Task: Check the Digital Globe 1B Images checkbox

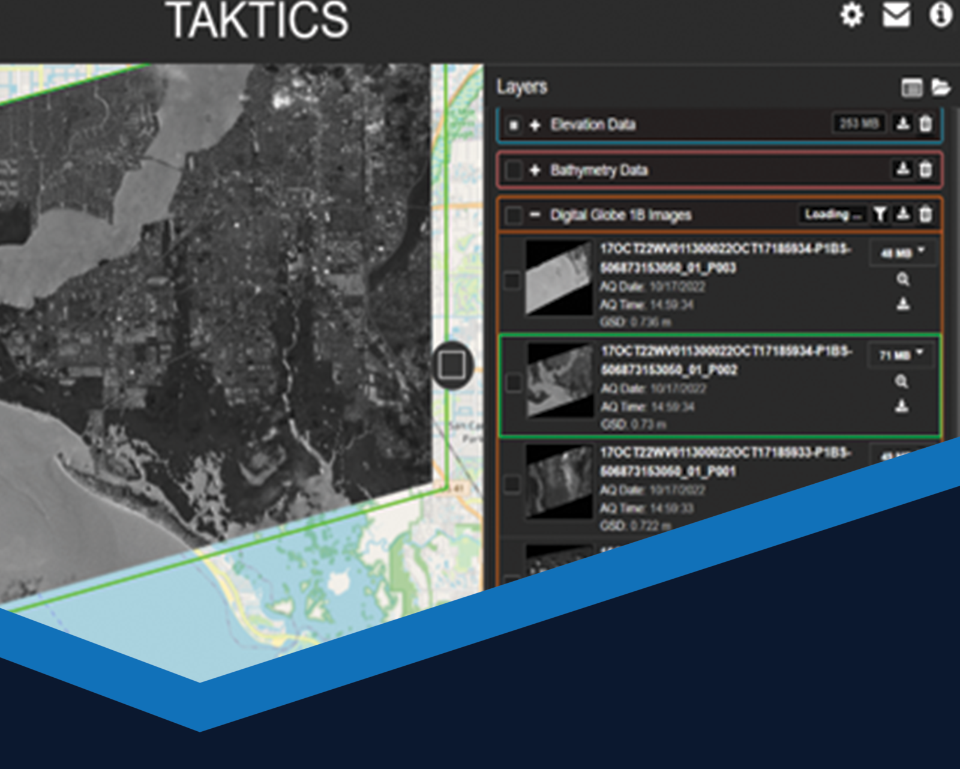Action: [x=514, y=215]
